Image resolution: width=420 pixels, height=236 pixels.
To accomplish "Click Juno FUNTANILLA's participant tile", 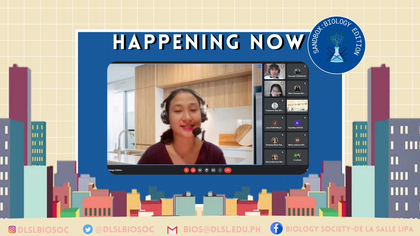I will tap(275, 123).
